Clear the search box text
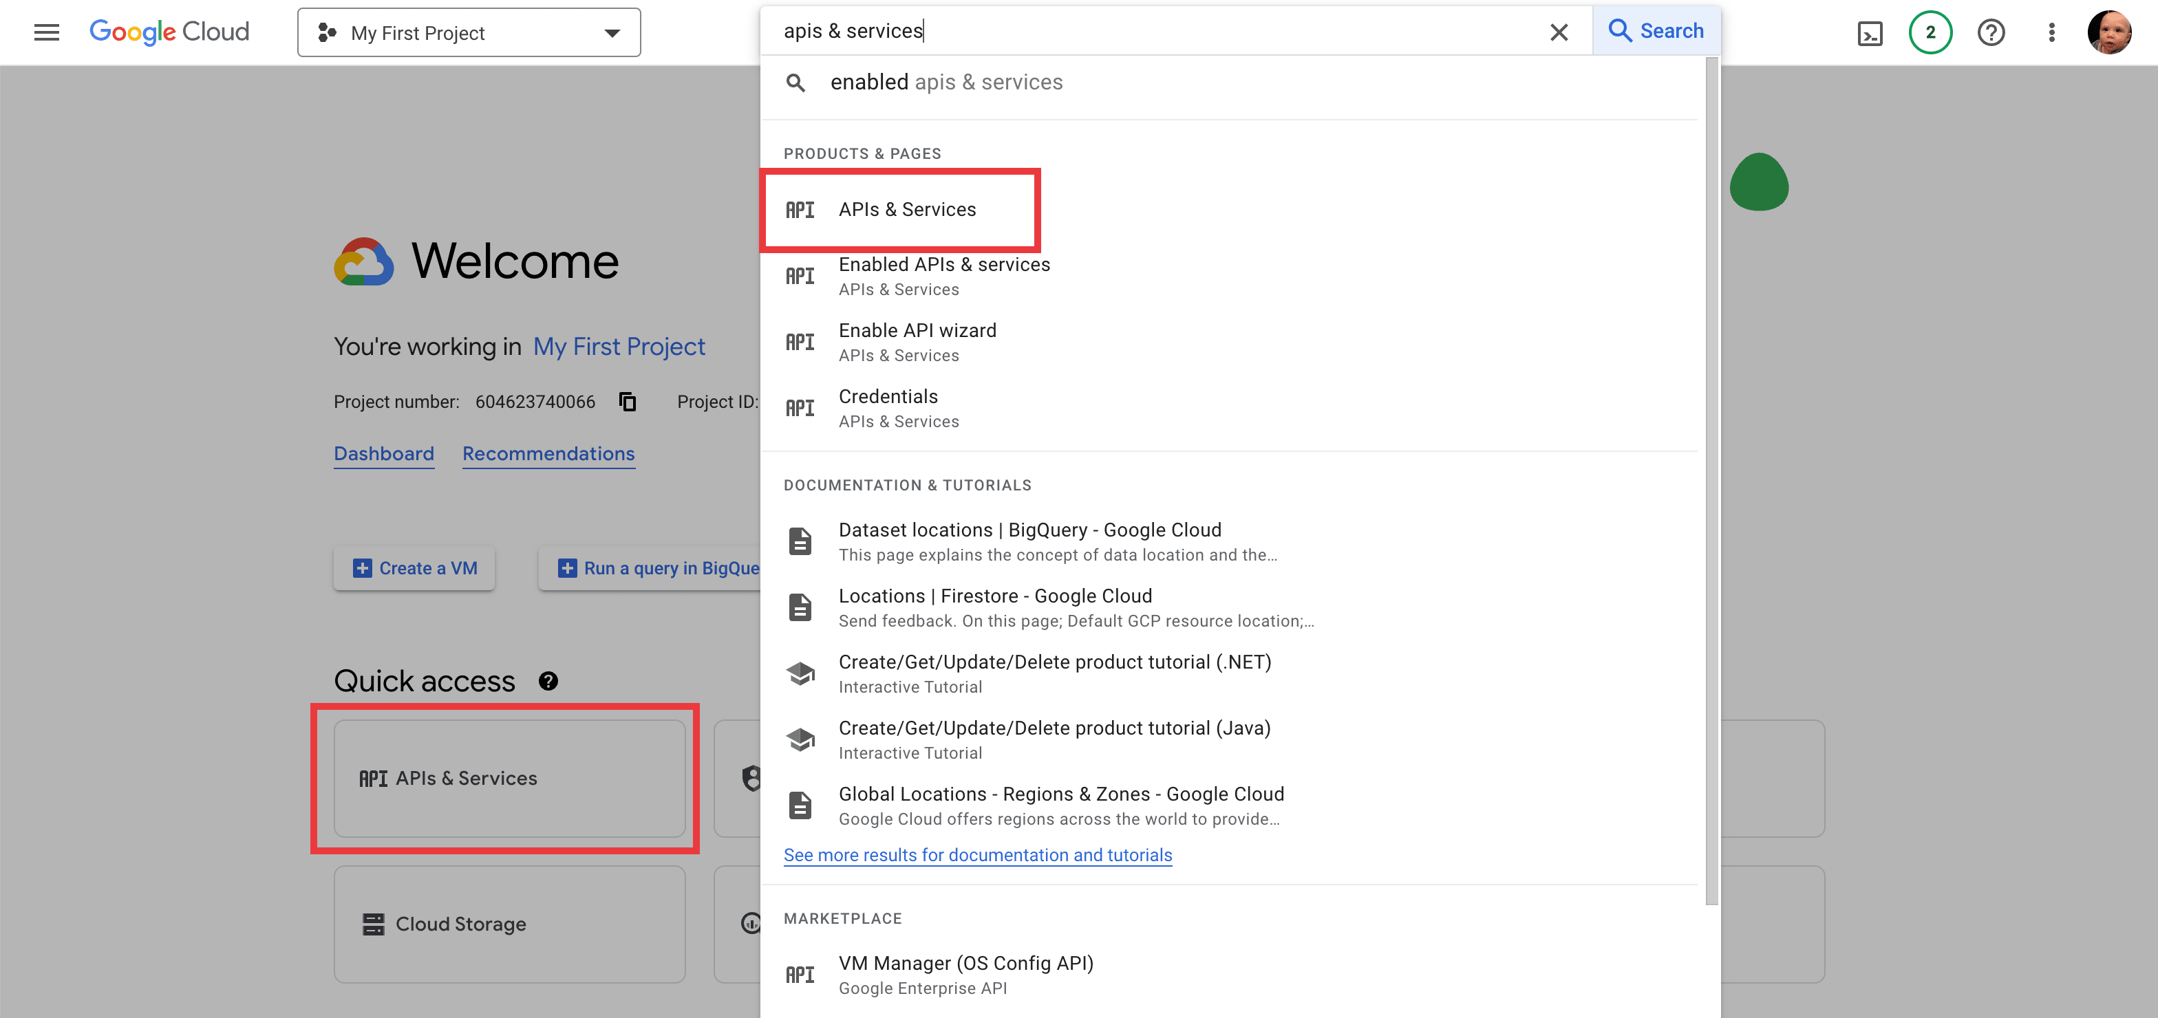The height and width of the screenshot is (1018, 2158). click(x=1558, y=32)
